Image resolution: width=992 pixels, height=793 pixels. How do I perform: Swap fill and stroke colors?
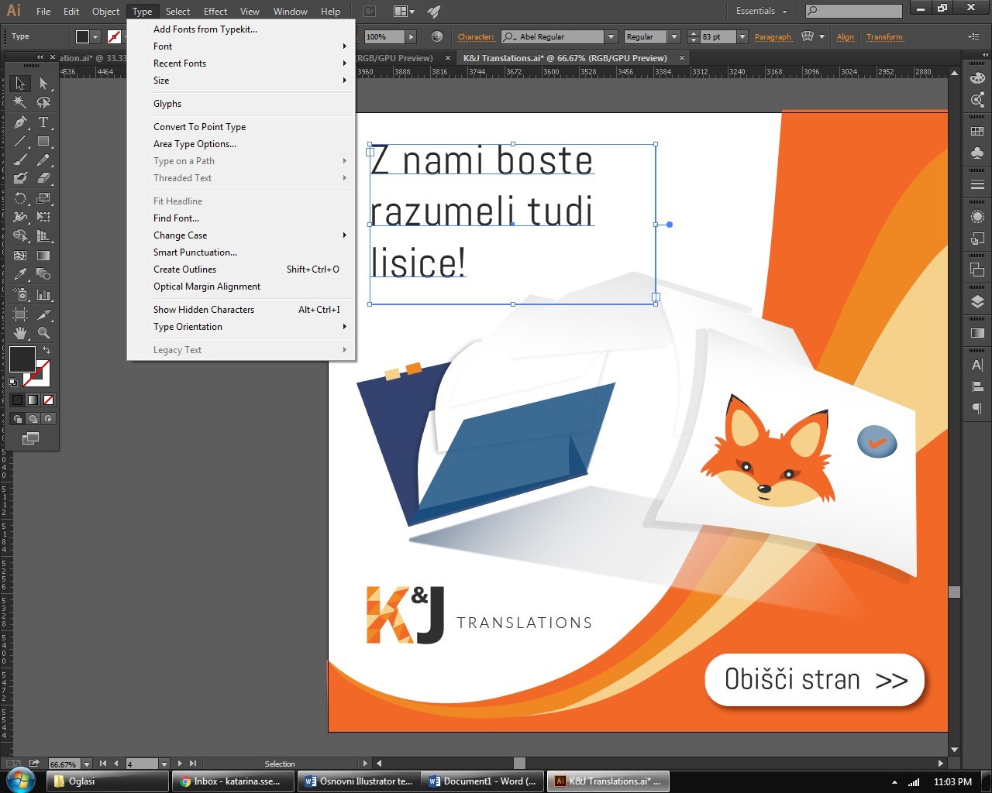coord(46,351)
